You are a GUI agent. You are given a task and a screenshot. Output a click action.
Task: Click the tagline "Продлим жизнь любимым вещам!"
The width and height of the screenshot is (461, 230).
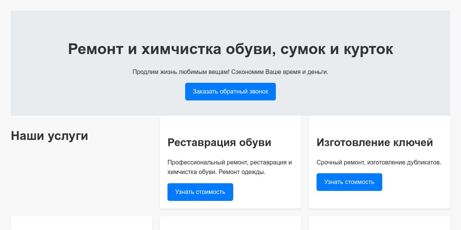tap(181, 72)
